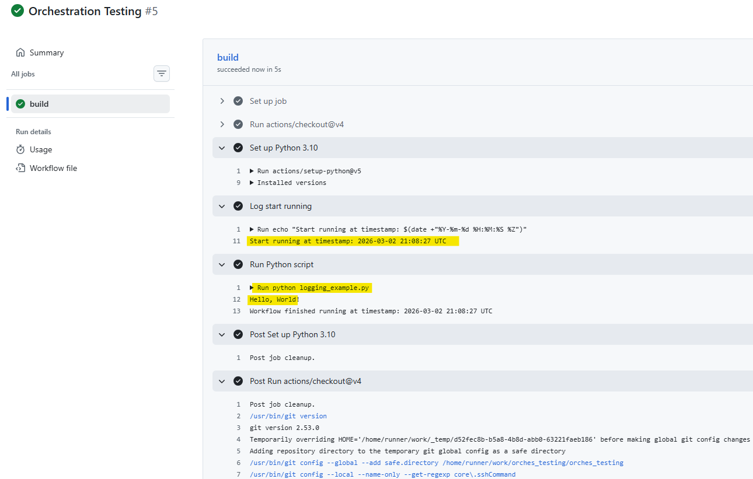The height and width of the screenshot is (479, 753).
Task: Click the Workflow file icon
Action: tap(20, 168)
